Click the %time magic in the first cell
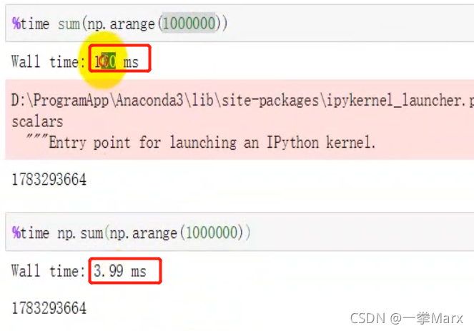This screenshot has width=474, height=331. [x=31, y=24]
